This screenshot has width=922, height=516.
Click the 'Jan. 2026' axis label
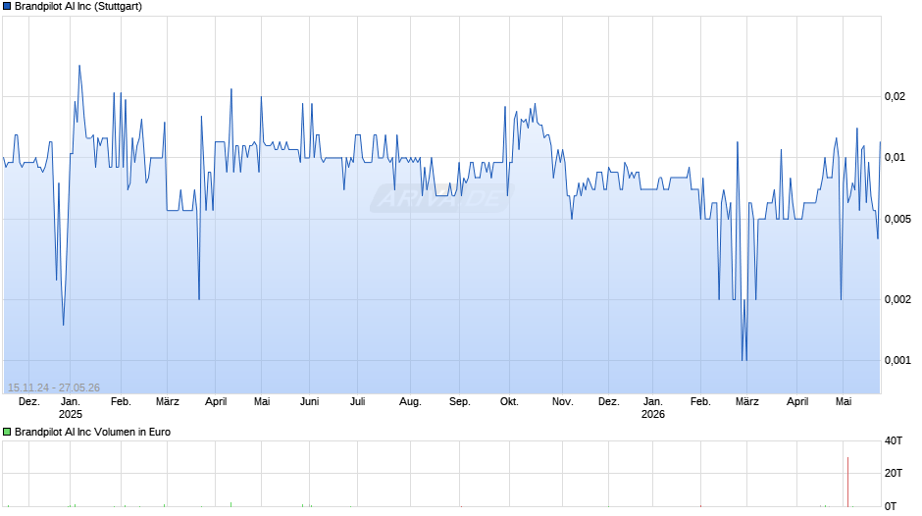(652, 408)
